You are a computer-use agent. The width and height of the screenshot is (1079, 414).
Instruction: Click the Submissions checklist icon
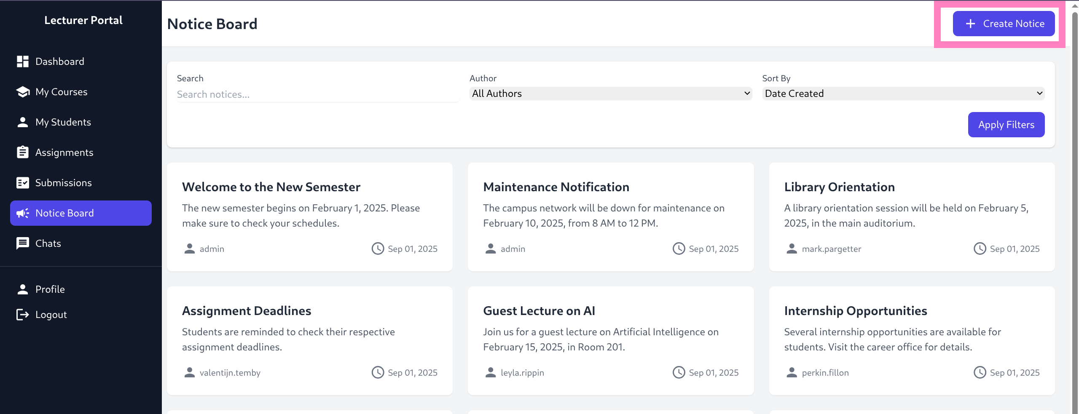pos(23,183)
